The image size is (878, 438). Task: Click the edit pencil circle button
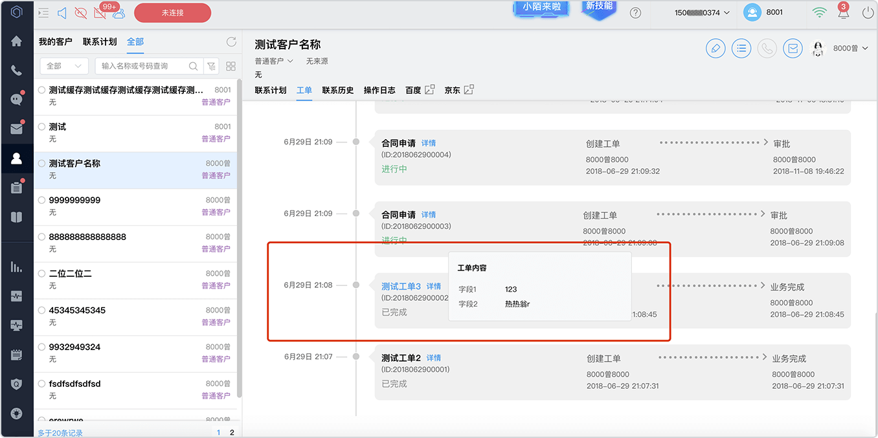715,49
